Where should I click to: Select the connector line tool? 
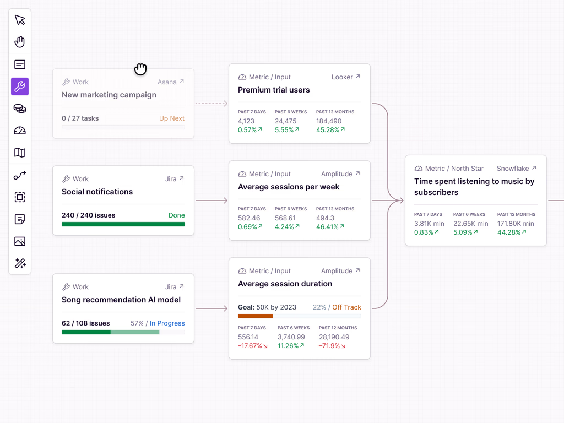point(20,175)
